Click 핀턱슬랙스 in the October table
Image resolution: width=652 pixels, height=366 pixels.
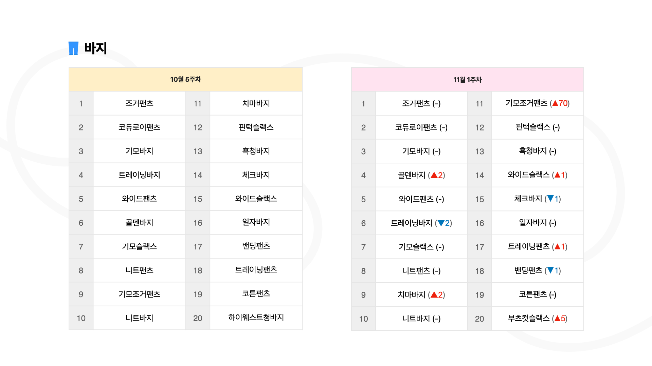pyautogui.click(x=256, y=127)
